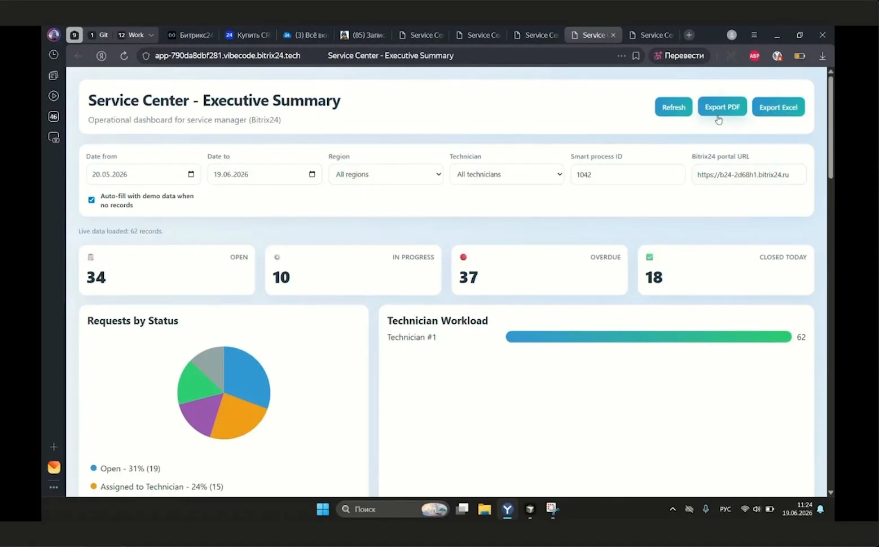Open the tab collections icon in sidebar
The width and height of the screenshot is (879, 547).
pos(54,76)
